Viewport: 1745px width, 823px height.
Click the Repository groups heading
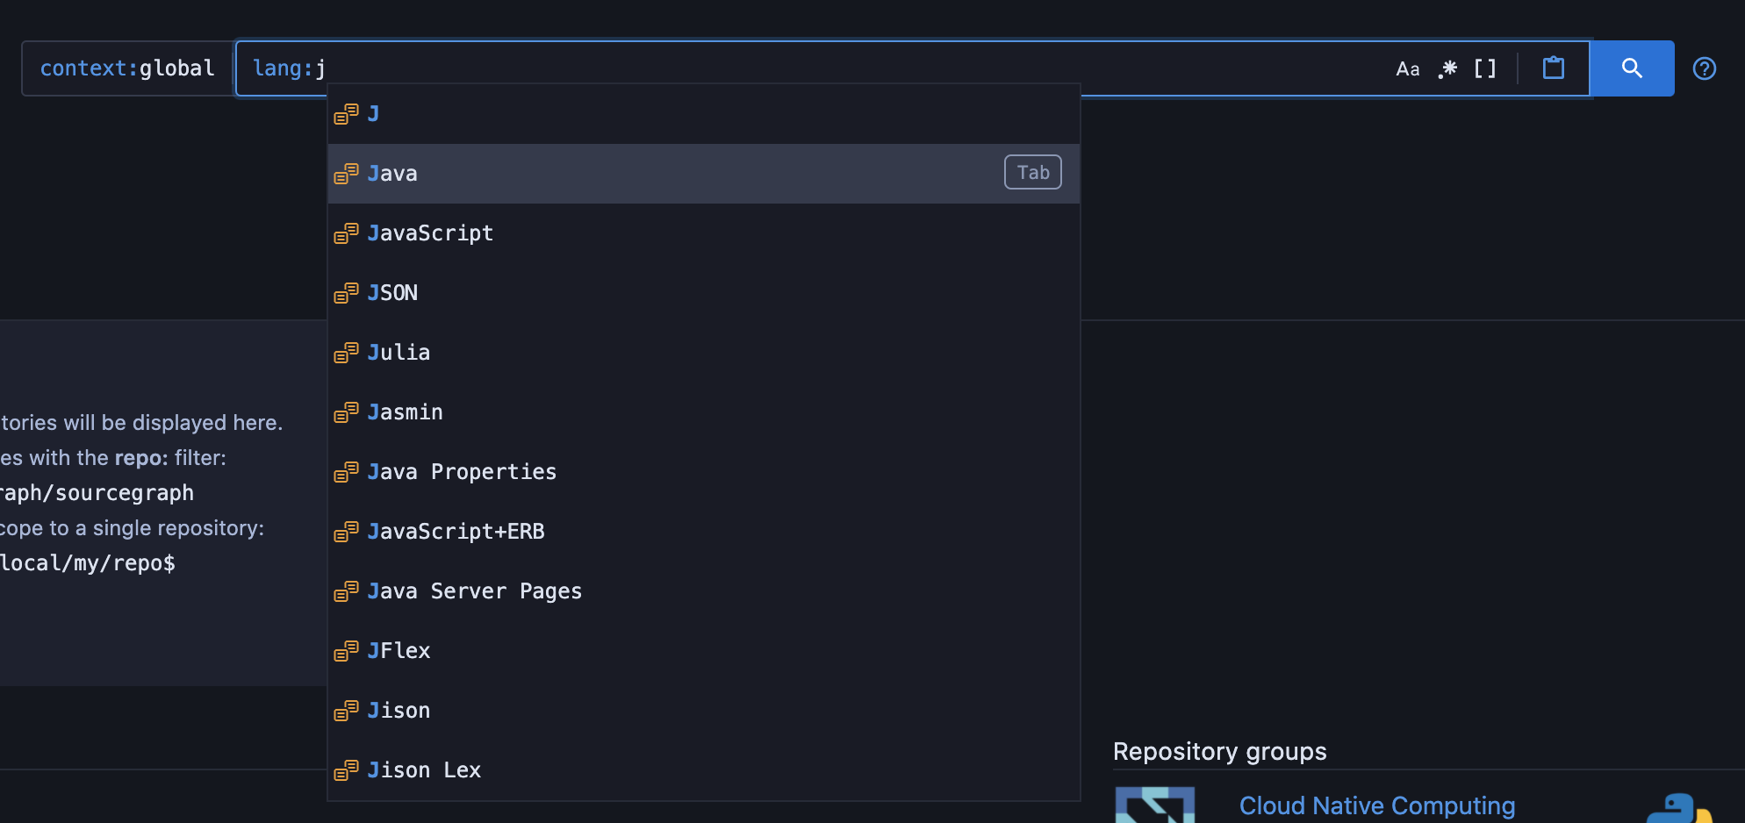[1220, 752]
